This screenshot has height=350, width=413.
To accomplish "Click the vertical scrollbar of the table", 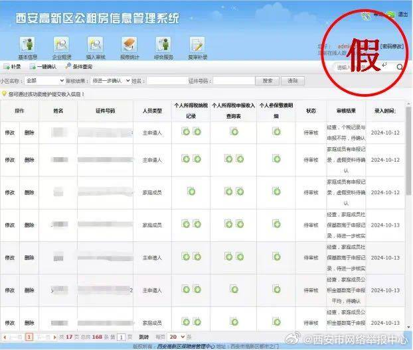I will pyautogui.click(x=409, y=199).
